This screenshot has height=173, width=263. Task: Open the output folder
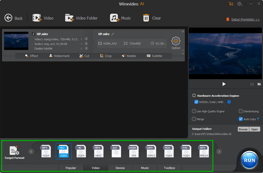point(255,129)
